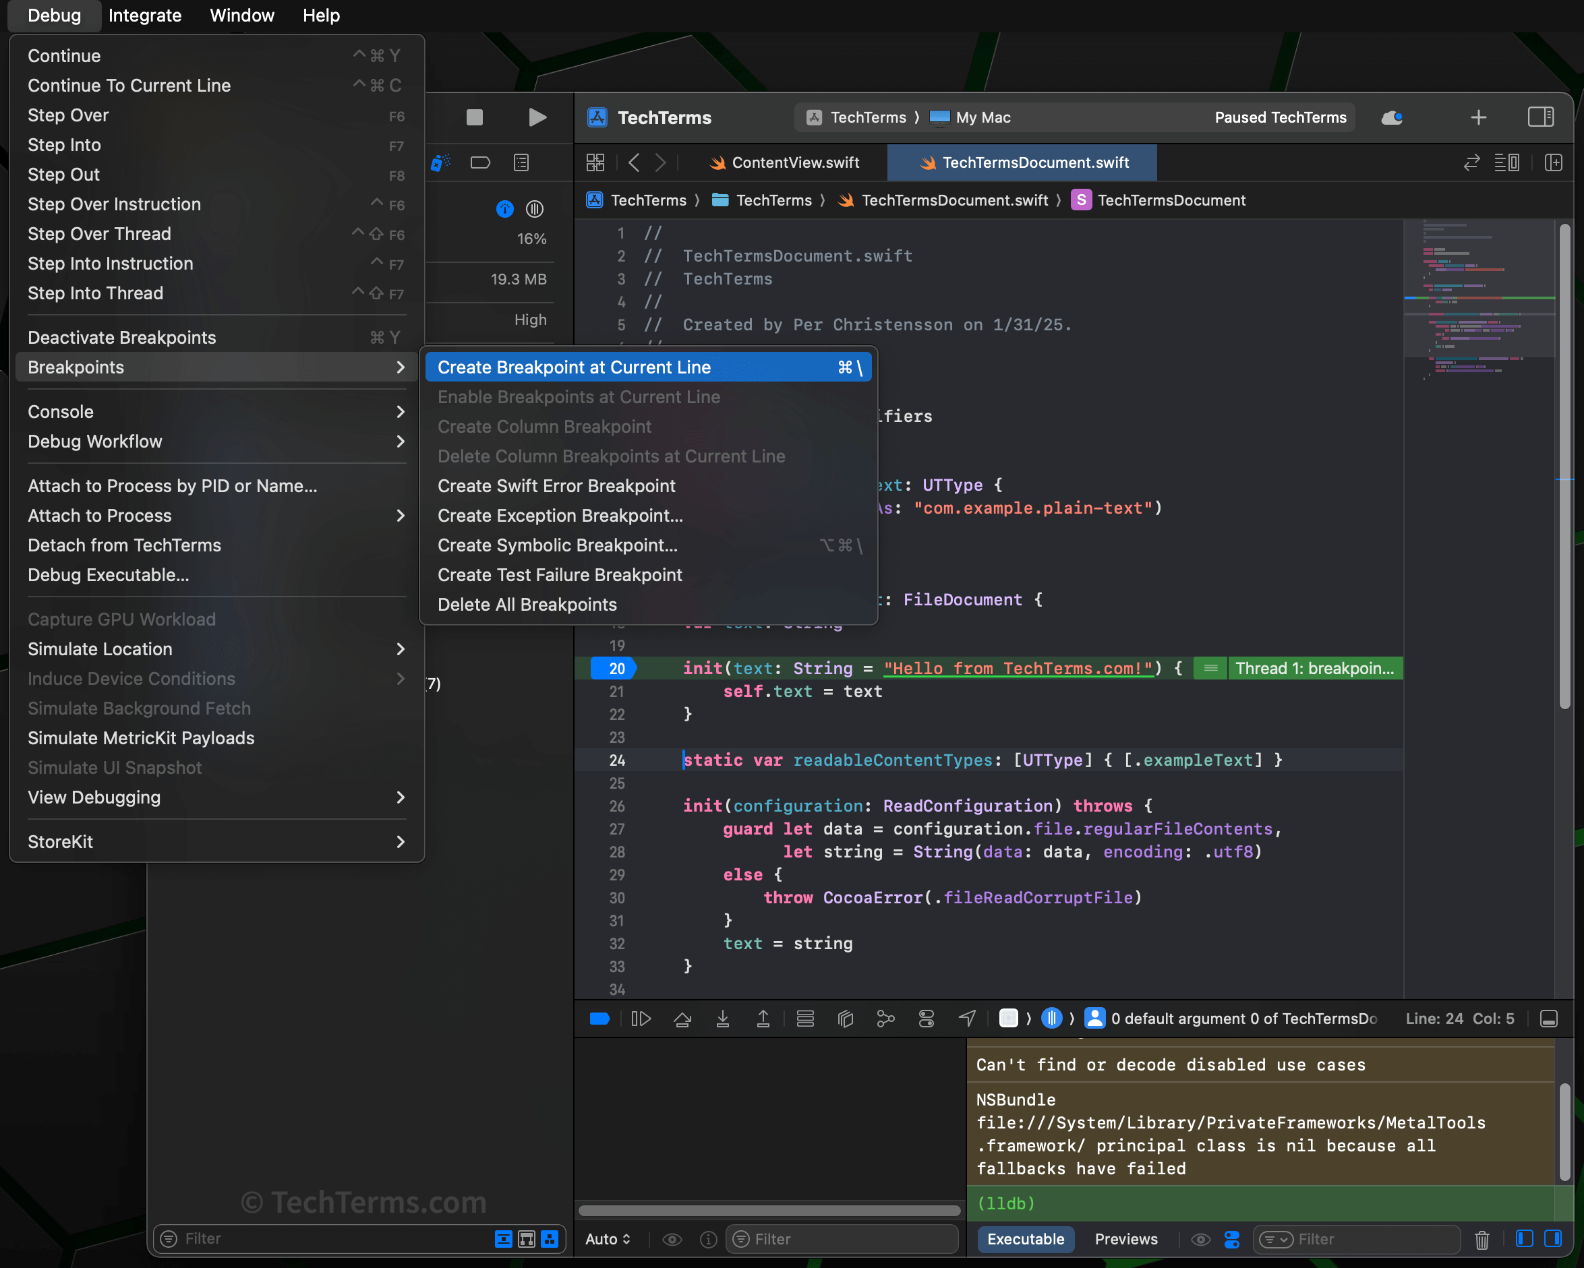The image size is (1584, 1268).
Task: Toggle the console metadata switches icon
Action: click(1232, 1239)
